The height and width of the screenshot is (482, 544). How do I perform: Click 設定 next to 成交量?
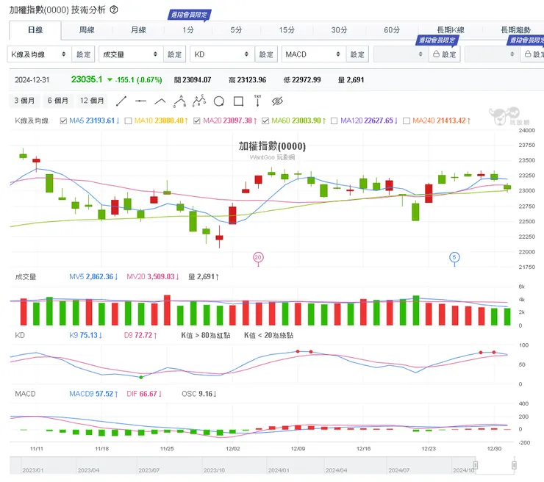click(174, 54)
